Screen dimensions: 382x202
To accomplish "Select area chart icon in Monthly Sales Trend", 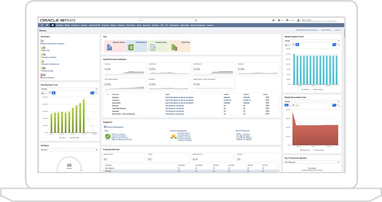I will pyautogui.click(x=43, y=93).
